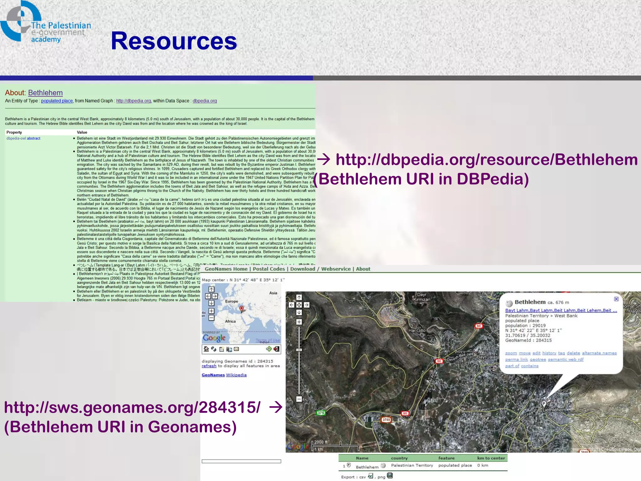The image size is (641, 481).
Task: Click the red arrow exit-door icon
Action: pyautogui.click(x=276, y=349)
